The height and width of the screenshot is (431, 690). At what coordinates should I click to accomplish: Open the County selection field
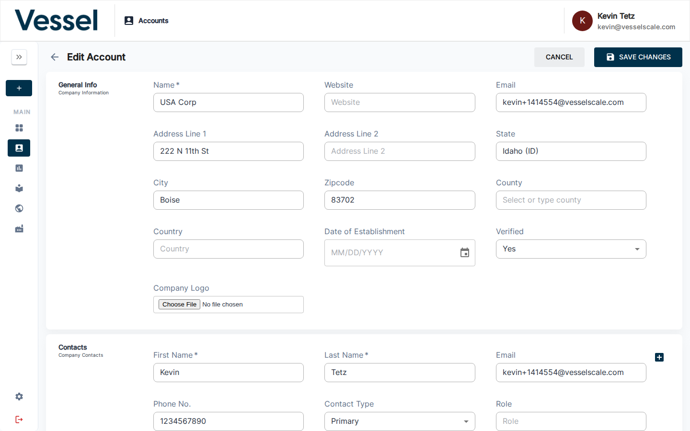571,200
